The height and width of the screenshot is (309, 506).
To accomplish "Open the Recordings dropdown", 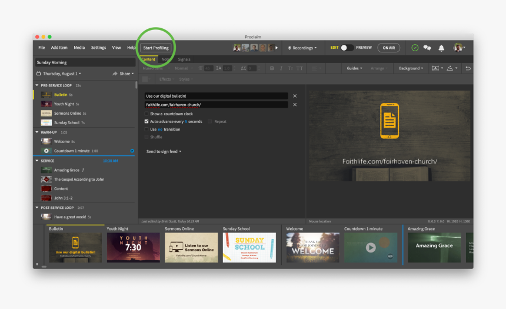I will click(x=302, y=48).
